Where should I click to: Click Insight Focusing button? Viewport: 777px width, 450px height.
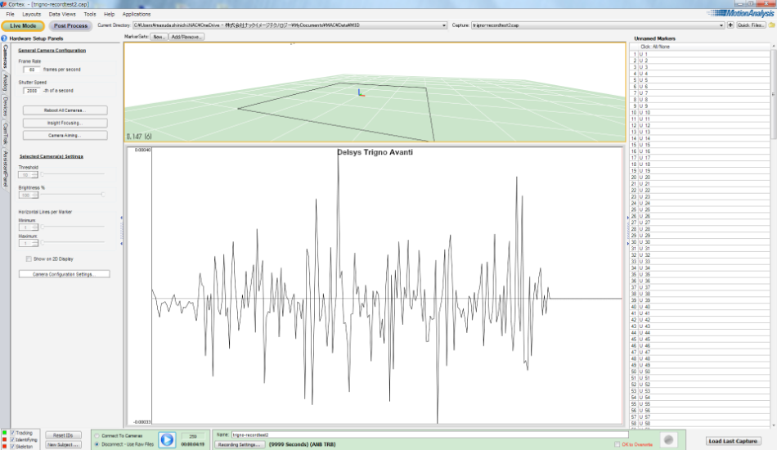(x=65, y=123)
